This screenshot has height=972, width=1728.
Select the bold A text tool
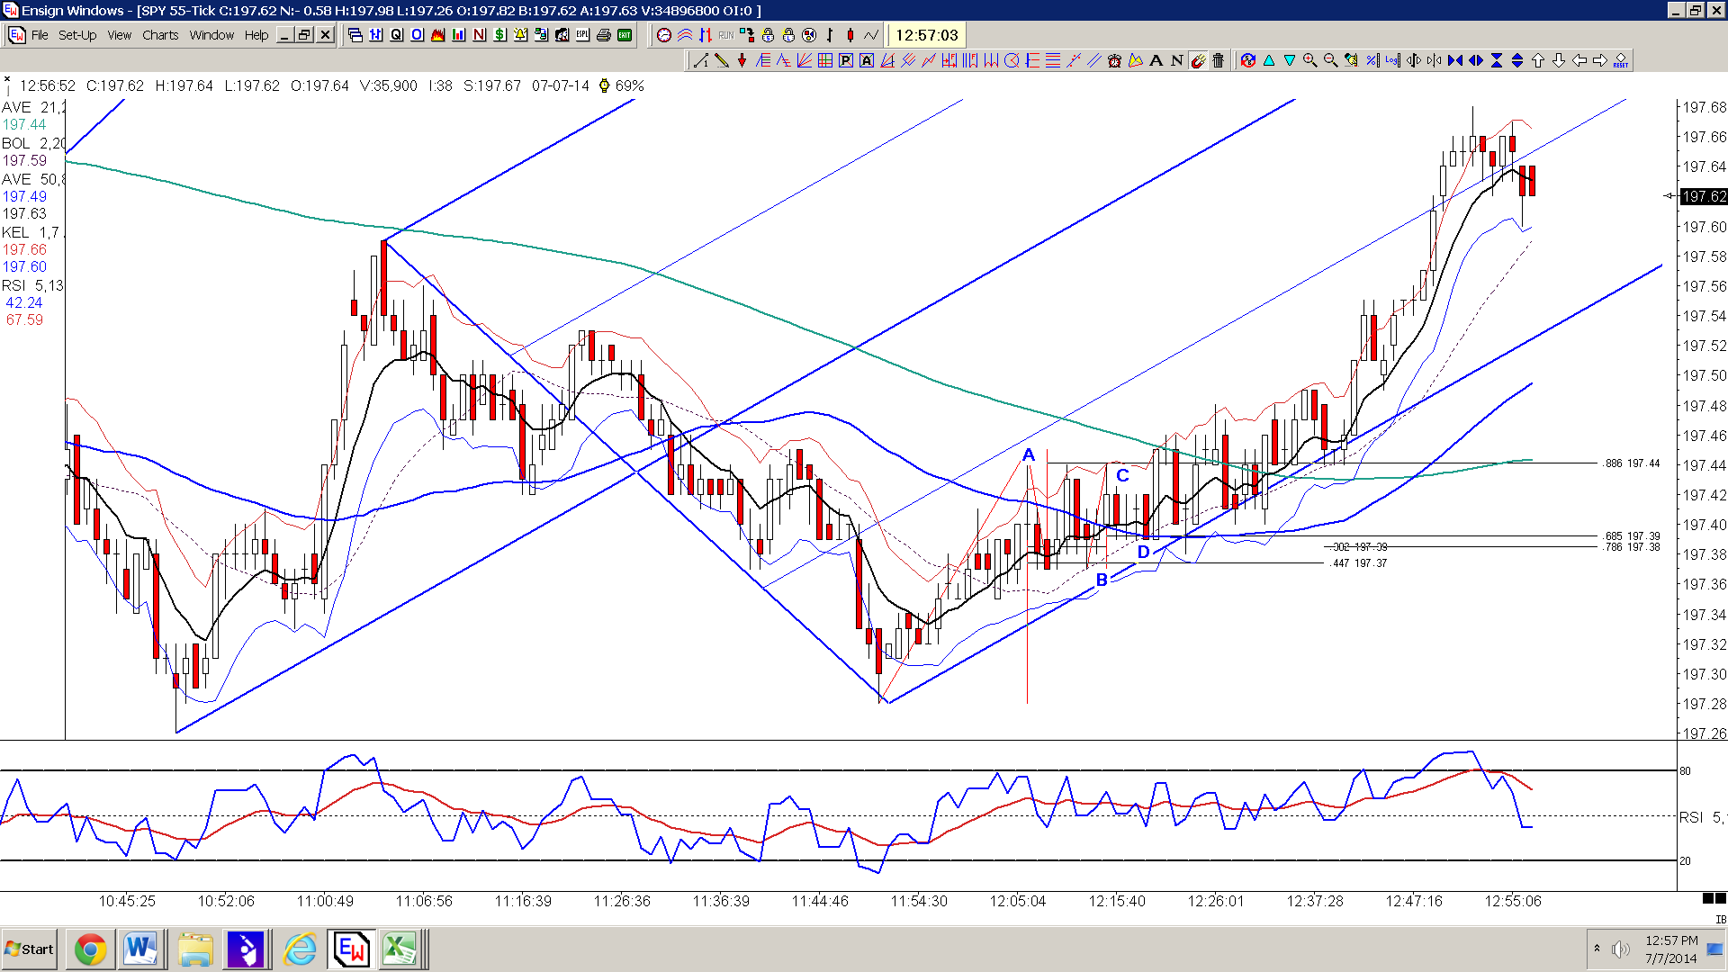click(x=1156, y=60)
